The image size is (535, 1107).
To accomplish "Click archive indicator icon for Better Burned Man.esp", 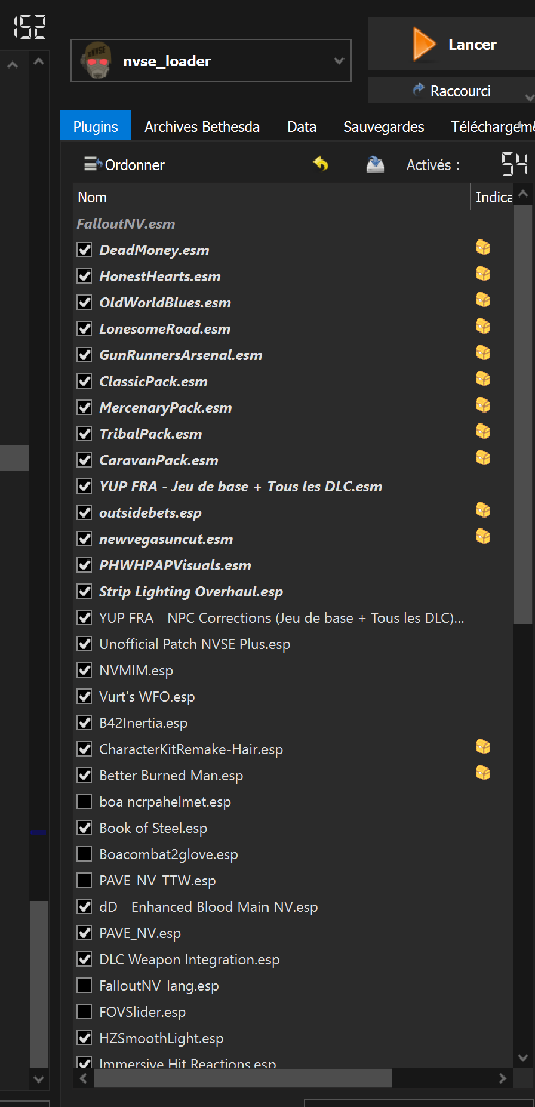I will point(483,773).
